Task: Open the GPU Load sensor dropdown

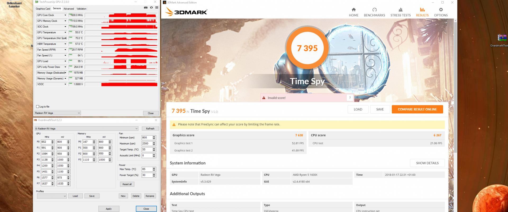Action: [65, 61]
